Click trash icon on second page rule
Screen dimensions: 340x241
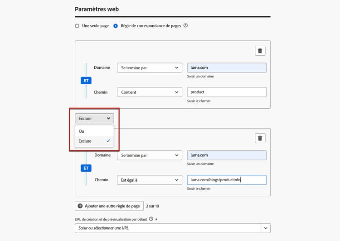pyautogui.click(x=260, y=138)
